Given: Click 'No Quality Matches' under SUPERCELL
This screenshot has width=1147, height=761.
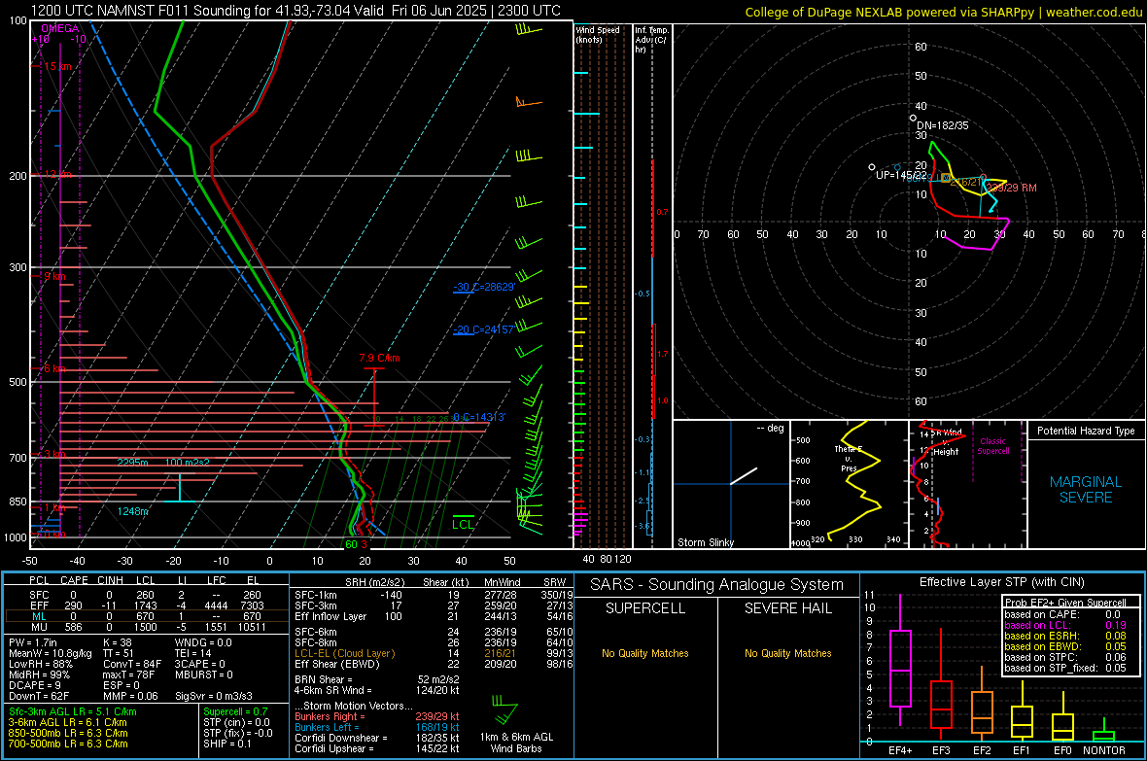Looking at the screenshot, I should click(x=645, y=653).
